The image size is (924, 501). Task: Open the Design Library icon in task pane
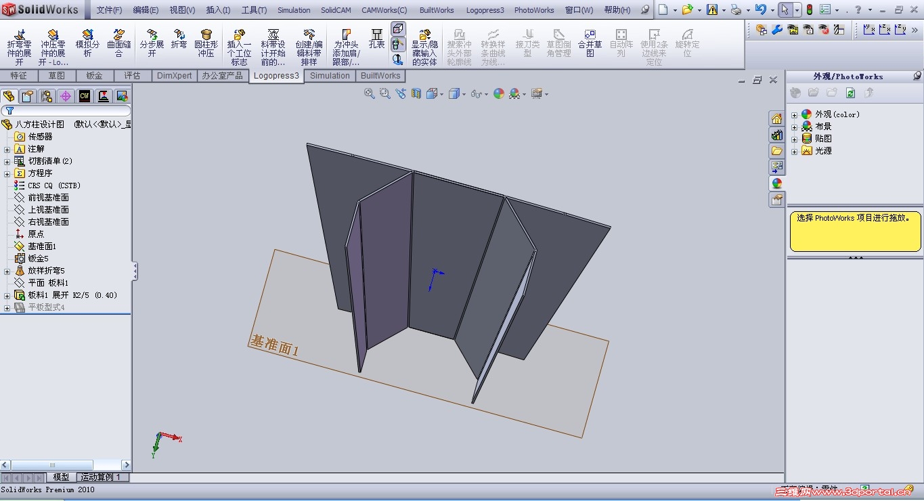(776, 135)
